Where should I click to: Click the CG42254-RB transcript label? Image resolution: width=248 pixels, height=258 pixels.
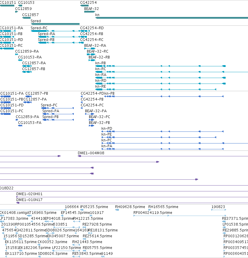(92, 34)
